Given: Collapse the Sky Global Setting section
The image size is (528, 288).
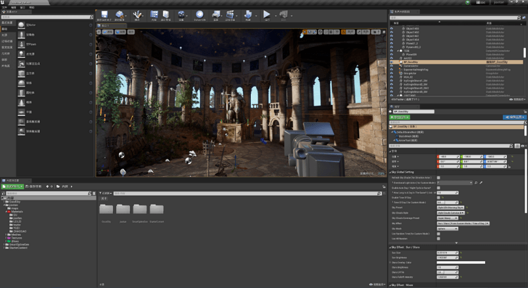Looking at the screenshot, I should click(391, 171).
